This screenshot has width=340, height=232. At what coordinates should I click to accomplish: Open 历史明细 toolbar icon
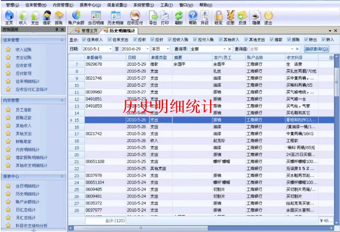click(x=116, y=17)
